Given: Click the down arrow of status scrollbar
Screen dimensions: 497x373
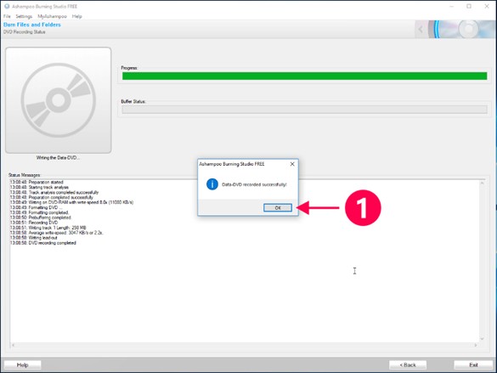Looking at the screenshot, I should pos(482,338).
